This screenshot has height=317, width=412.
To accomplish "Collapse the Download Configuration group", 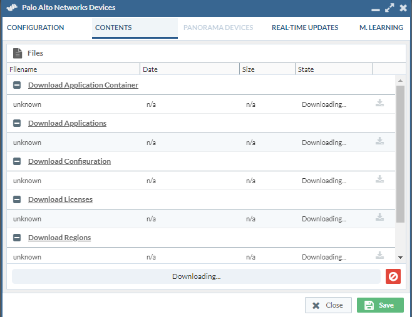I will tap(17, 161).
